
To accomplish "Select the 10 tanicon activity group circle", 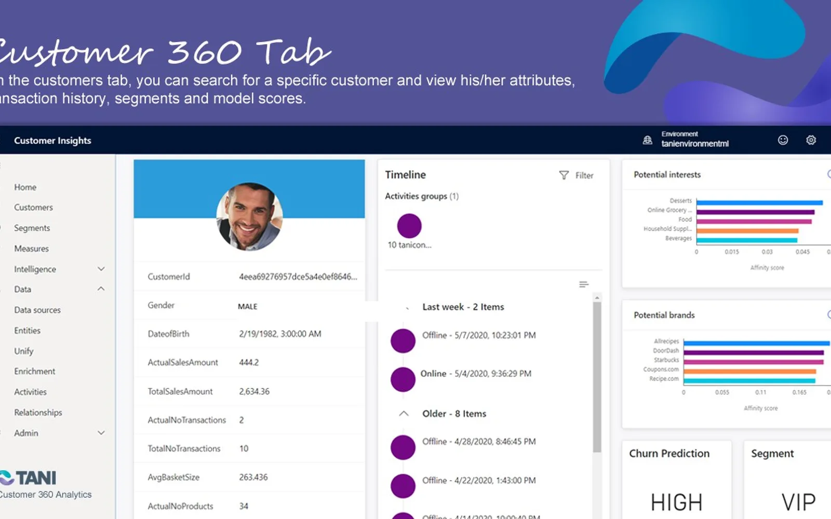I will [409, 226].
